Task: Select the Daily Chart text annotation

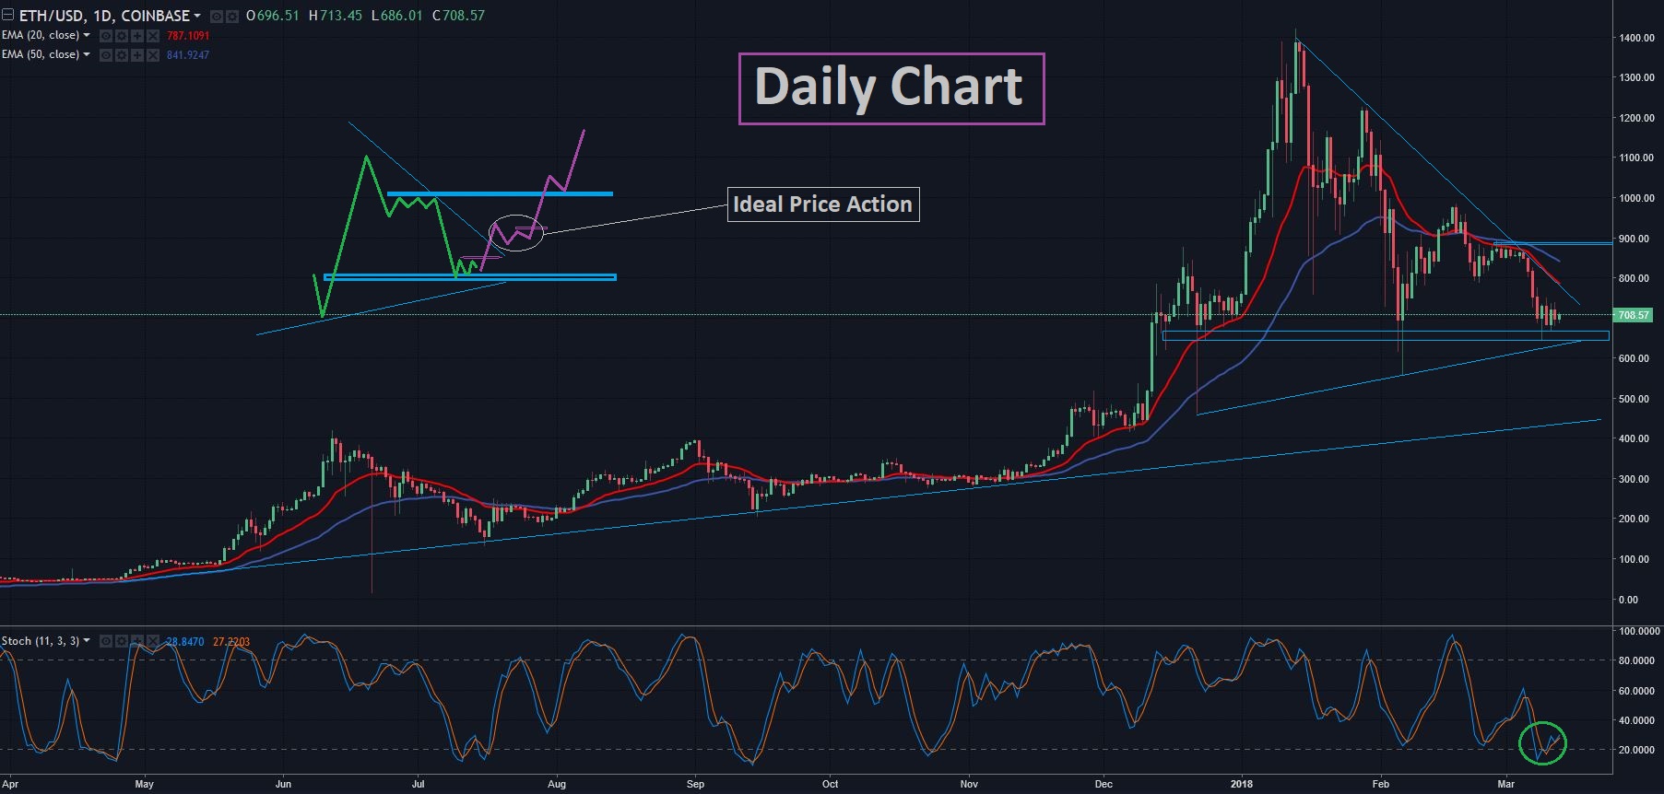Action: click(891, 88)
